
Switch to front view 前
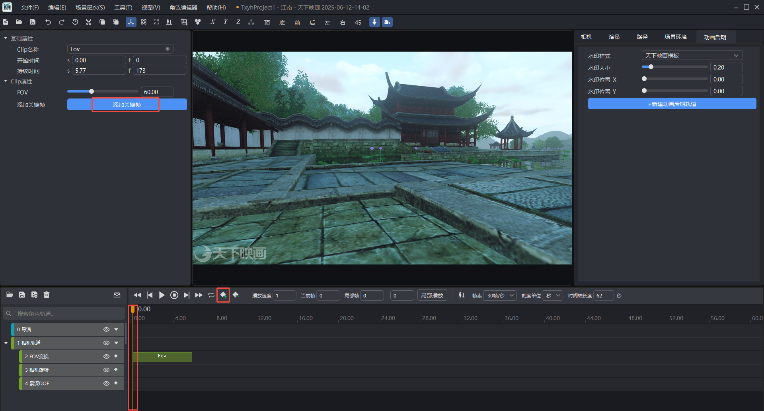click(297, 23)
